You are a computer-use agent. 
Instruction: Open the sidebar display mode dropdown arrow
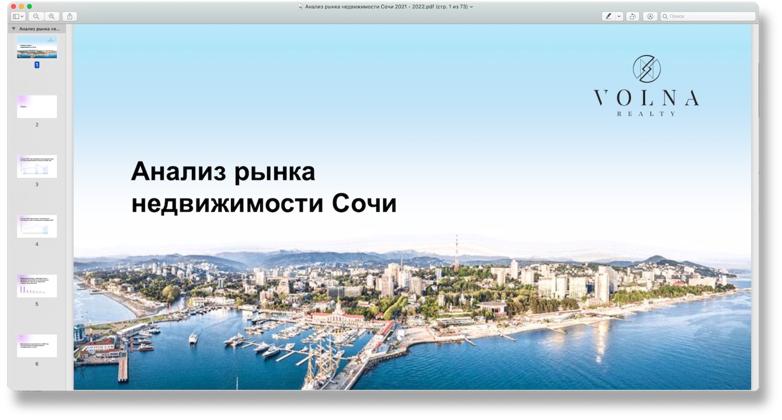point(22,16)
